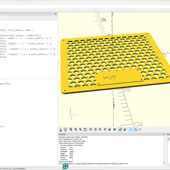Close the editor panel with its X
The width and height of the screenshot is (170, 170).
pyautogui.click(x=56, y=14)
